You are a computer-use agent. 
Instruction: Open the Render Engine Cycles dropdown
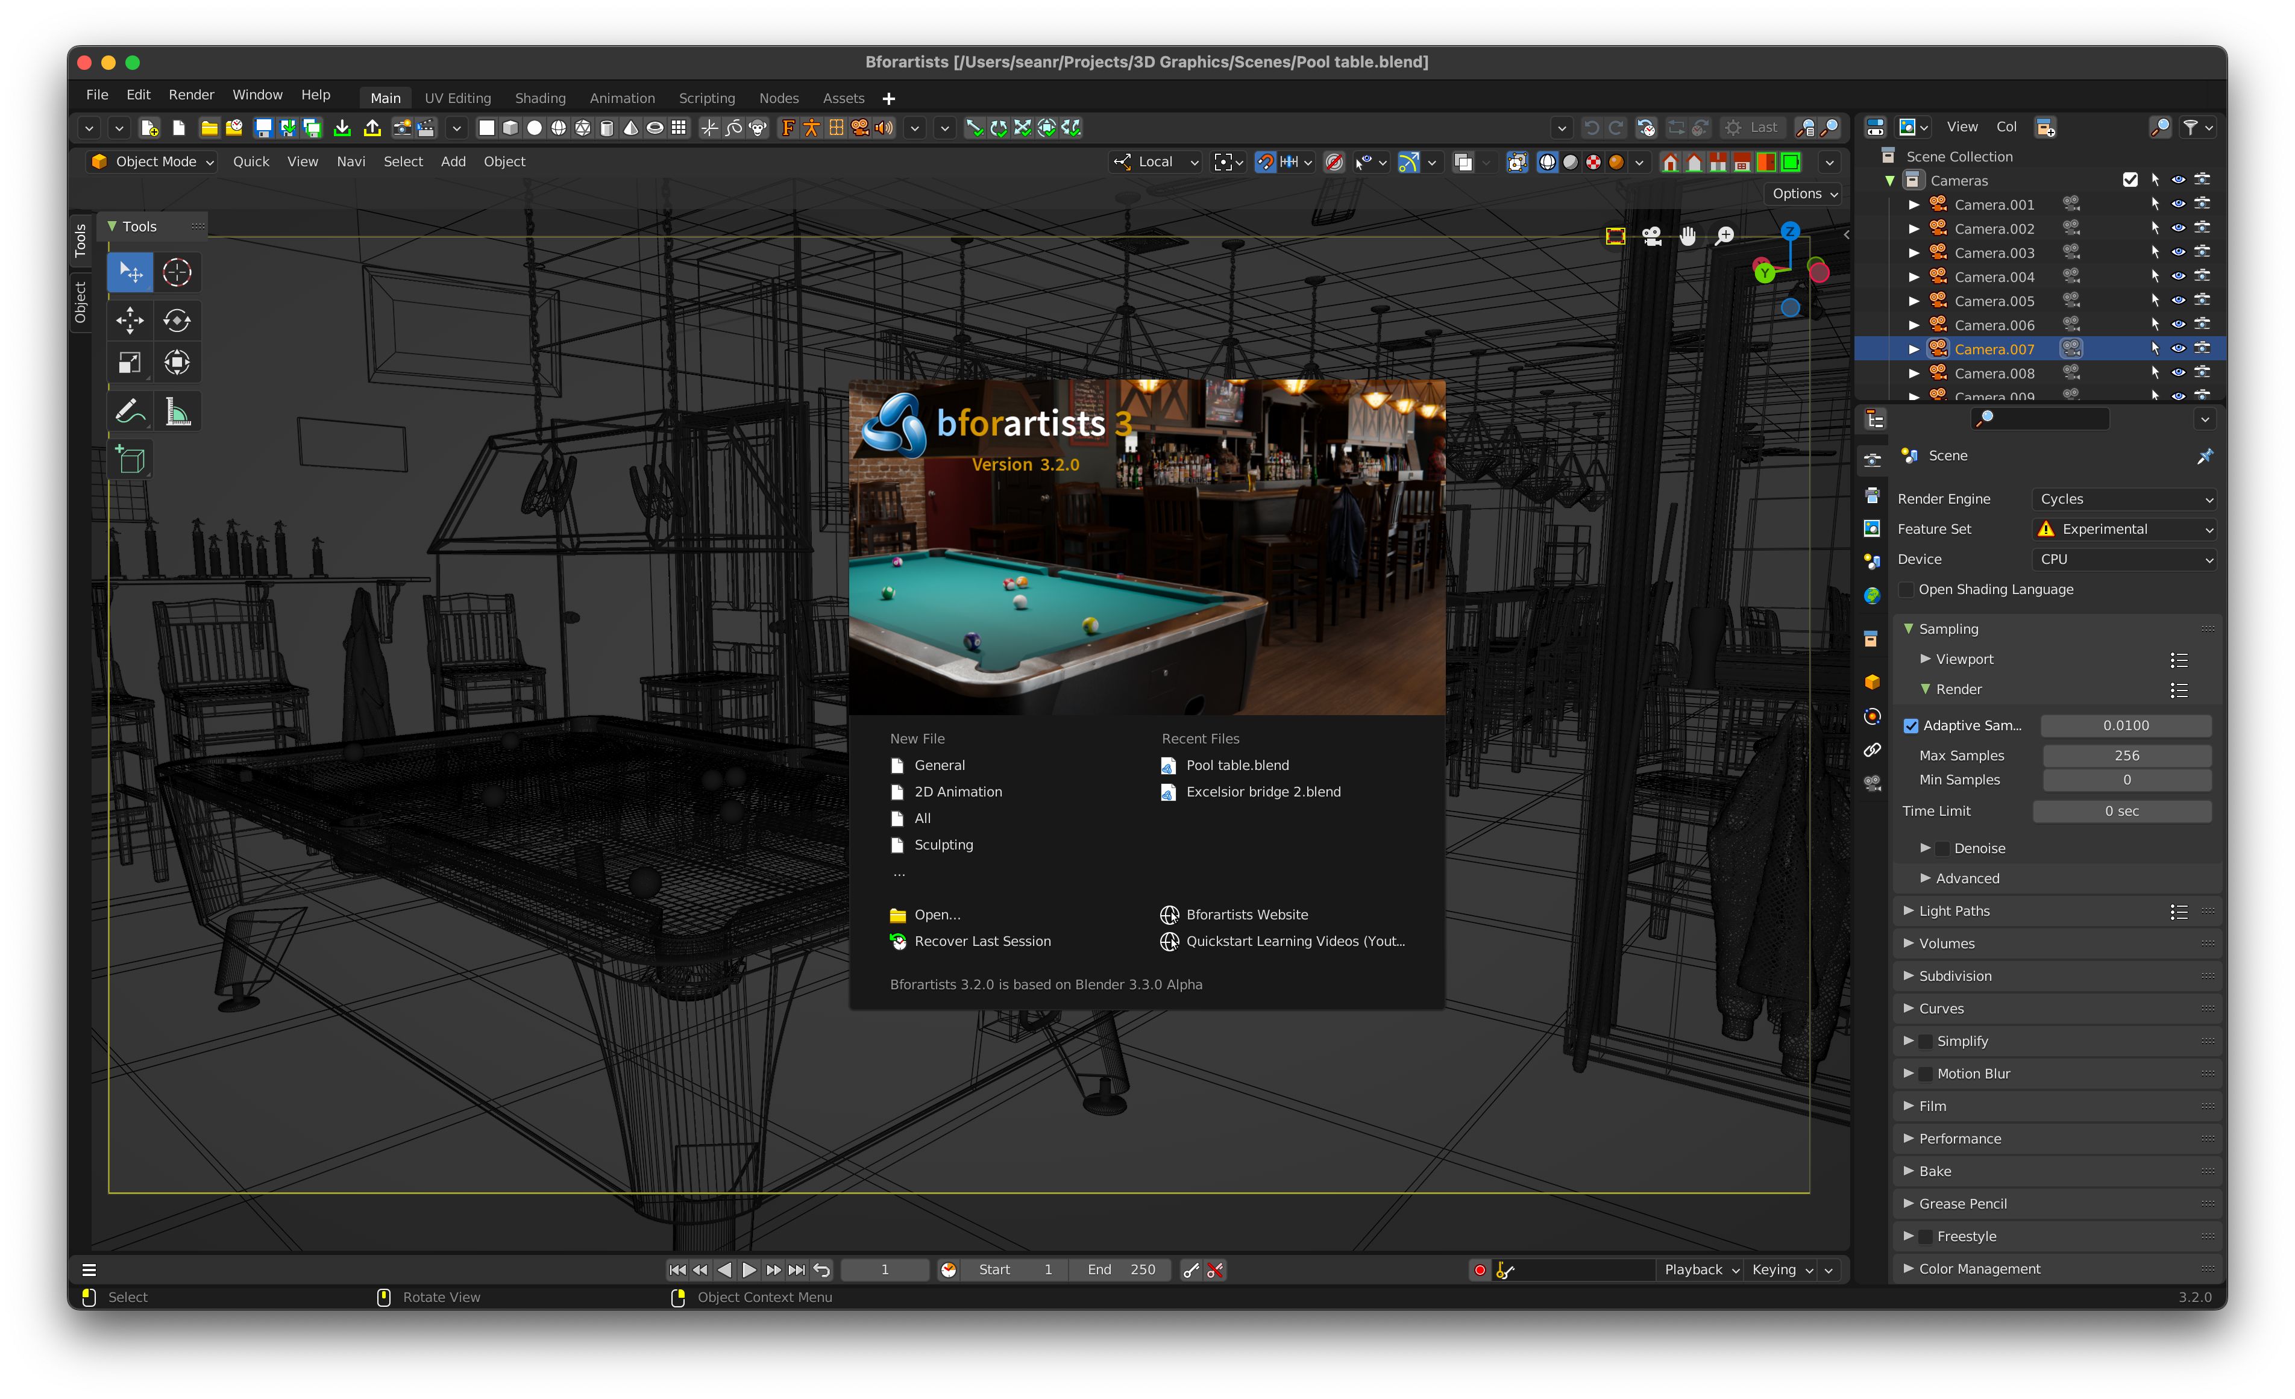(2124, 499)
